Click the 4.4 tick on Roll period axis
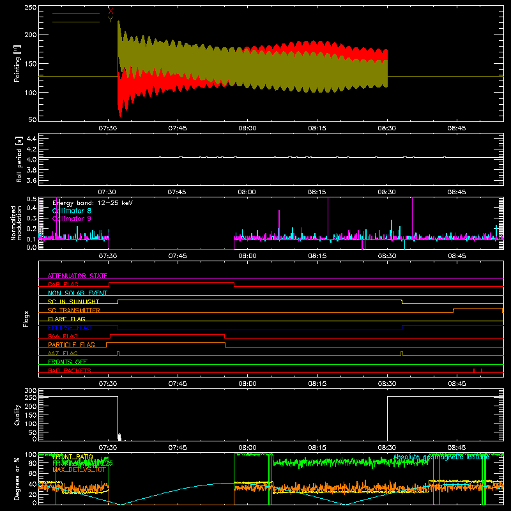The width and height of the screenshot is (511, 511). click(x=31, y=139)
